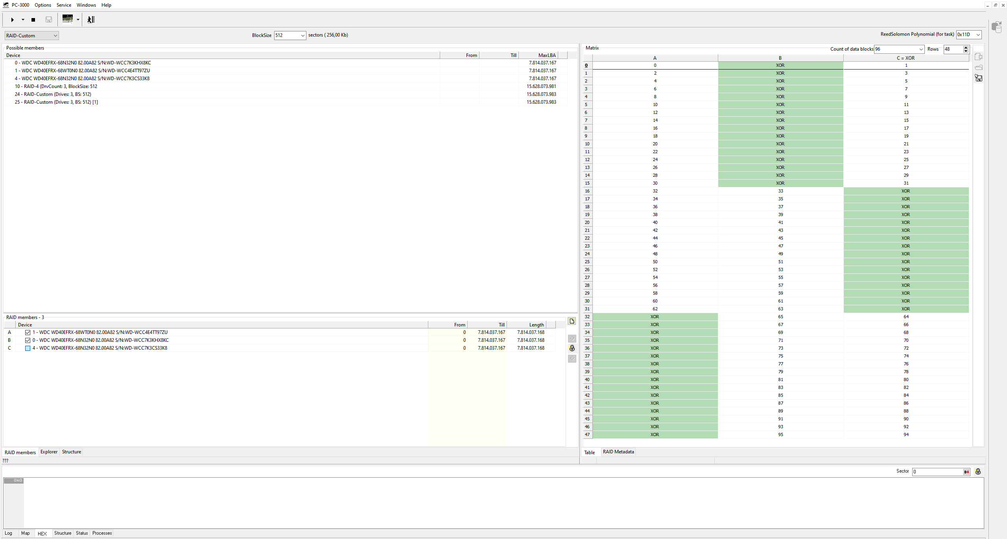Click the open folder icon beside the matrix
The image size is (1007, 539).
click(979, 68)
